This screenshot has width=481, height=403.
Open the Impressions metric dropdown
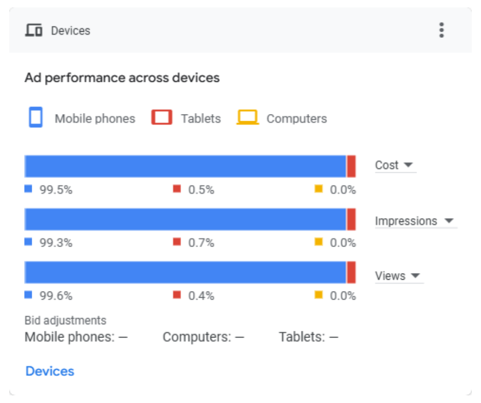414,221
